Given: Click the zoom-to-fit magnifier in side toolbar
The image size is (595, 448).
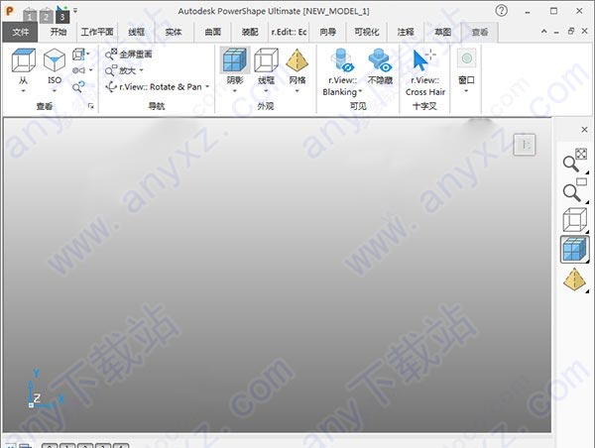Looking at the screenshot, I should click(x=574, y=161).
